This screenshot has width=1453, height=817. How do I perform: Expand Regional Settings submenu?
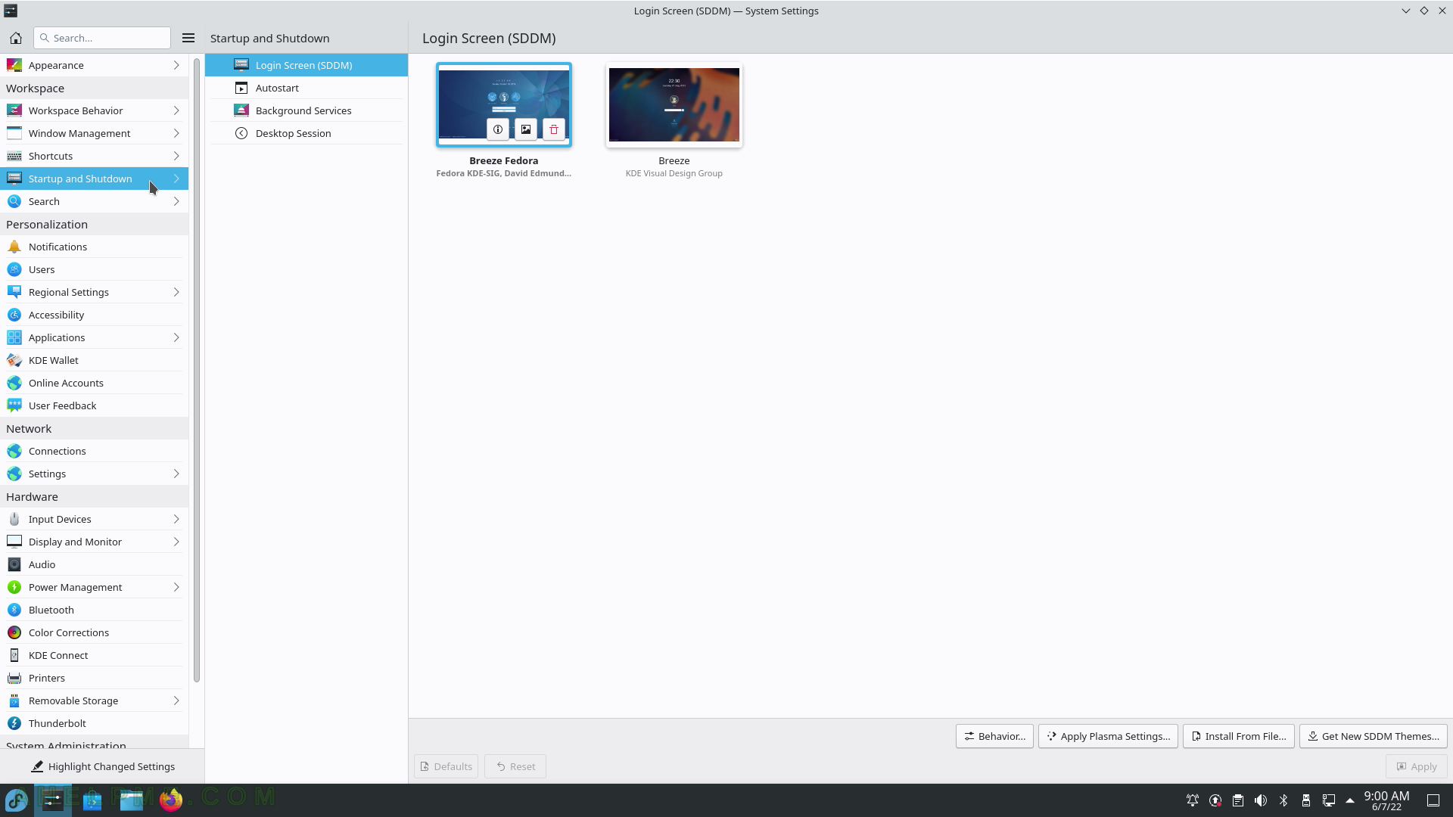pyautogui.click(x=176, y=292)
